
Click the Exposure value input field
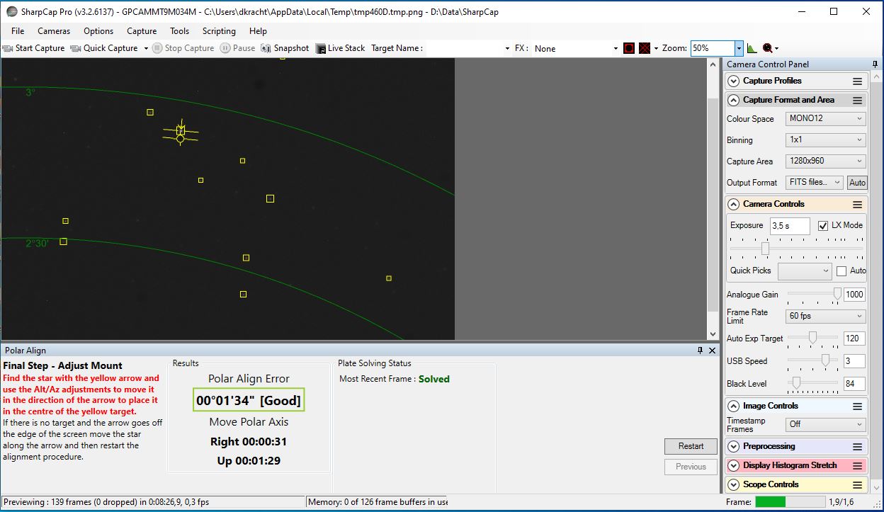click(789, 226)
